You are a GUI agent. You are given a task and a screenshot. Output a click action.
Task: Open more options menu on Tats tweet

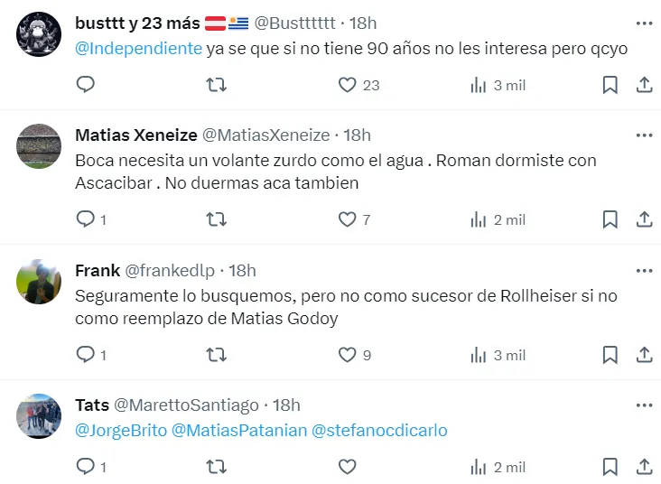pos(644,405)
